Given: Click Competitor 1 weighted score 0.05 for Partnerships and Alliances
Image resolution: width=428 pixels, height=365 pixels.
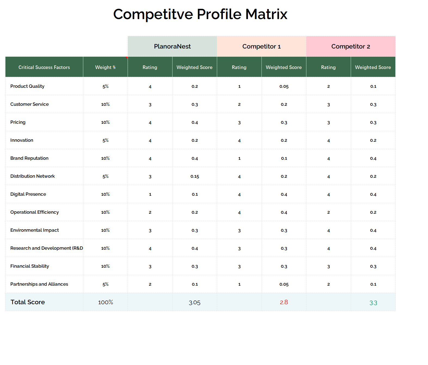Looking at the screenshot, I should pyautogui.click(x=284, y=284).
